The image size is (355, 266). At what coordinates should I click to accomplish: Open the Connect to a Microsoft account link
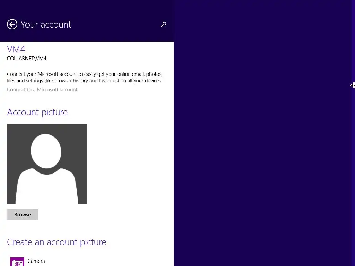42,90
